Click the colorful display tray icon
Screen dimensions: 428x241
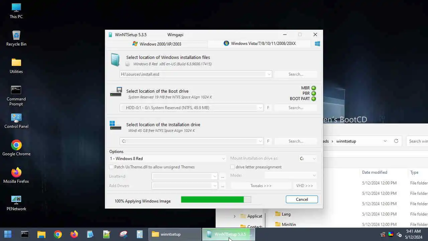coord(391,234)
